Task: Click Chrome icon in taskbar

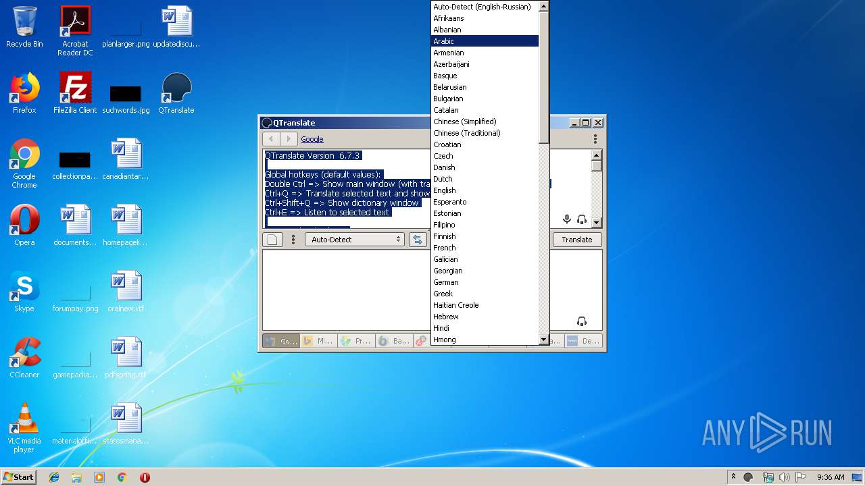Action: [x=122, y=477]
